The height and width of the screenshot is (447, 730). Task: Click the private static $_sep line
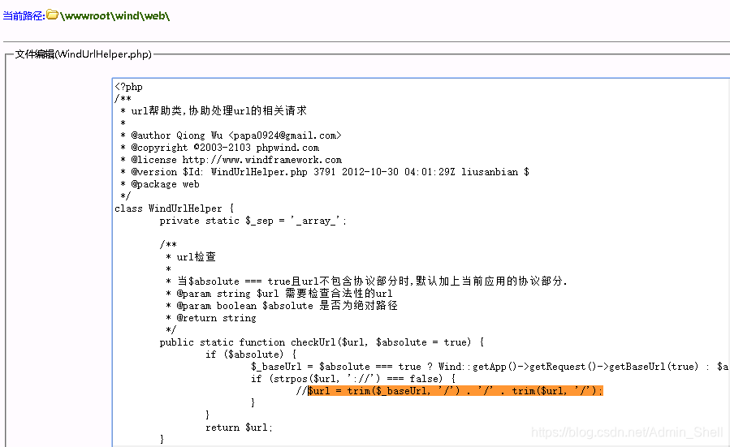pos(253,221)
